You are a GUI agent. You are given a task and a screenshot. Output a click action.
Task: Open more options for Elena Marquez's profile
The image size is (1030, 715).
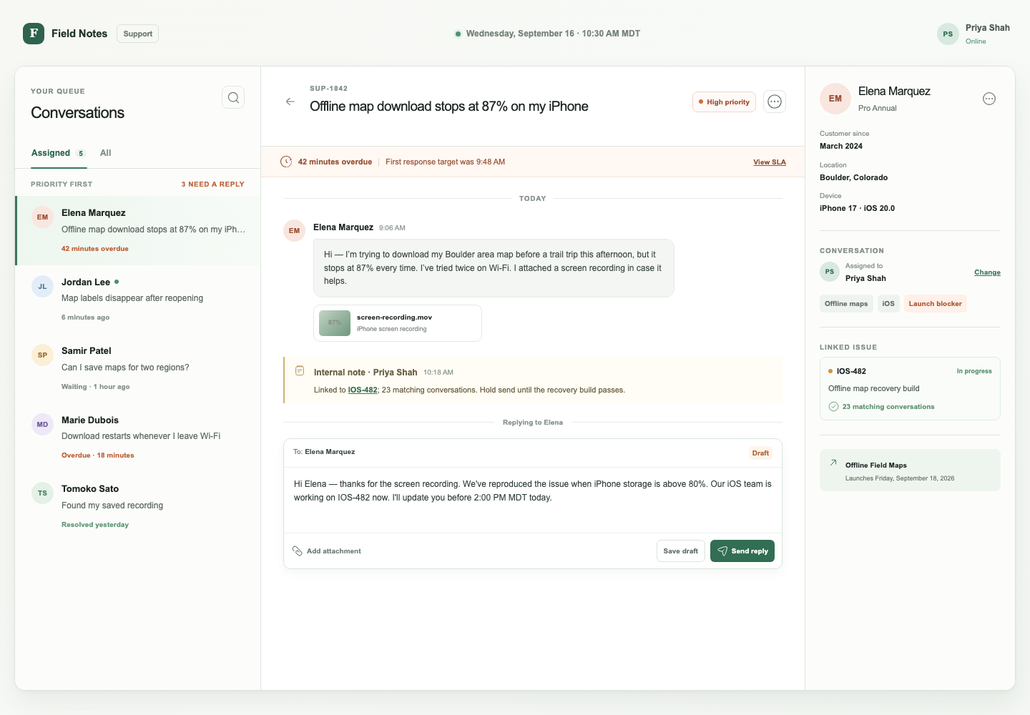[989, 99]
